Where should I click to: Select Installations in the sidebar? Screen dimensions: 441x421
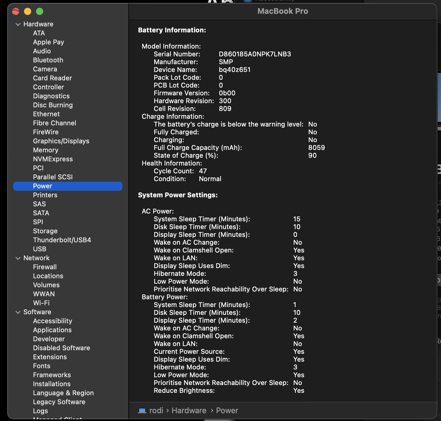pos(52,384)
